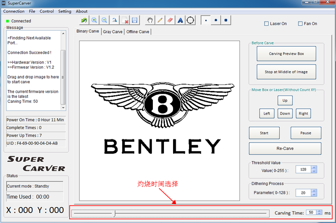Open the Setting menu
The height and width of the screenshot is (223, 336).
point(65,11)
